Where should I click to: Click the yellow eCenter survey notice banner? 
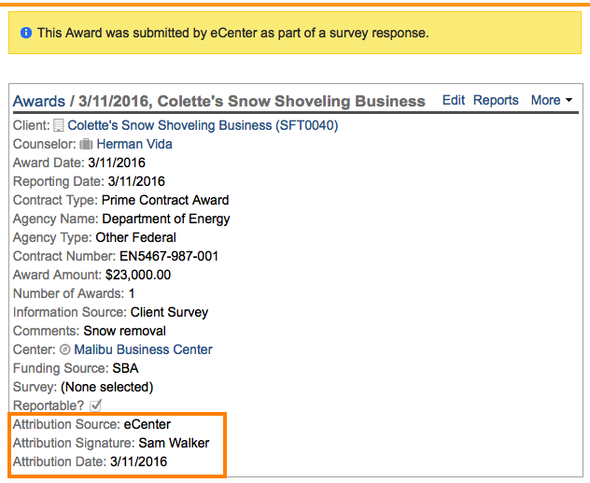pyautogui.click(x=294, y=33)
